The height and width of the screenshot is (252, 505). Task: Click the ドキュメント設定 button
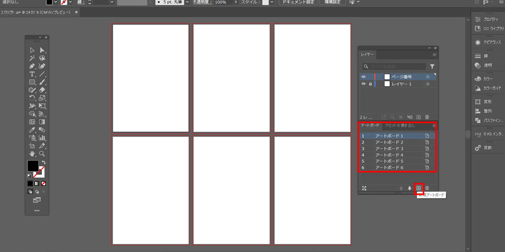[297, 3]
